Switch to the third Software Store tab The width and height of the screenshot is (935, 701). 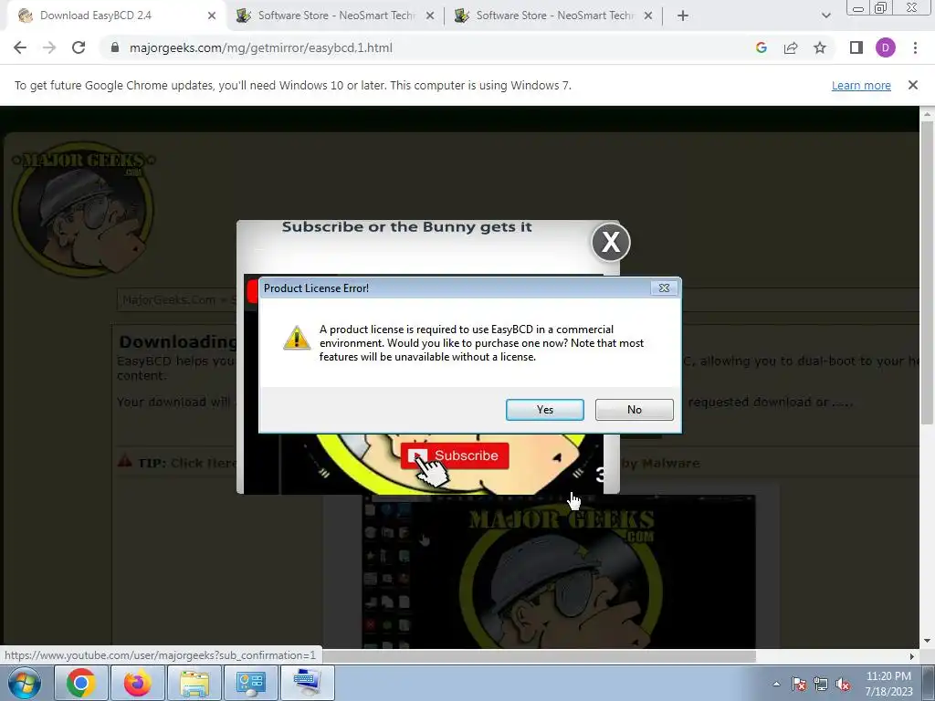click(x=554, y=16)
